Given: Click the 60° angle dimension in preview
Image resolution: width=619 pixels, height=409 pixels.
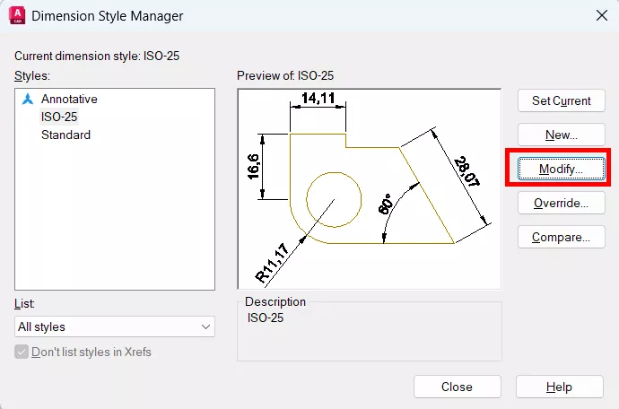Looking at the screenshot, I should (388, 205).
